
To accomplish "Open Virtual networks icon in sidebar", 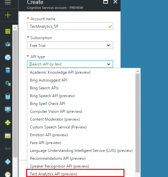I will click(8, 149).
